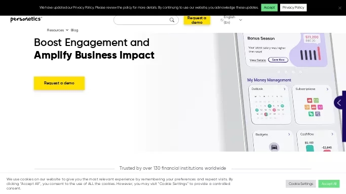
Task: Submit search with magnifying glass icon
Action: [172, 20]
